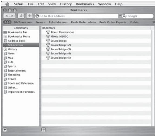Click the address field
The width and height of the screenshot is (155, 136).
point(76,16)
